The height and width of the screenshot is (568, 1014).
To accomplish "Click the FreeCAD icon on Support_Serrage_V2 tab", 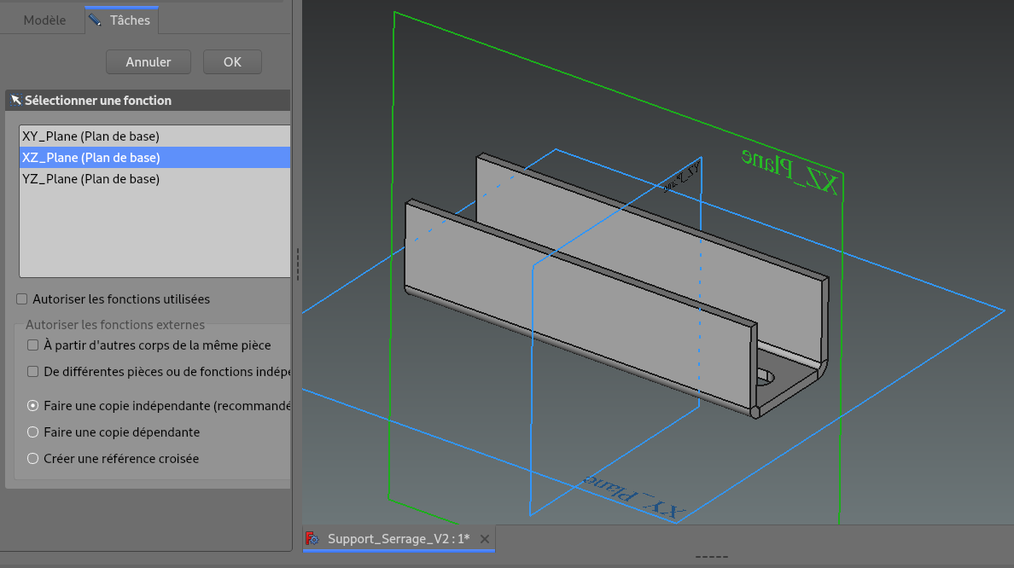I will click(x=313, y=539).
